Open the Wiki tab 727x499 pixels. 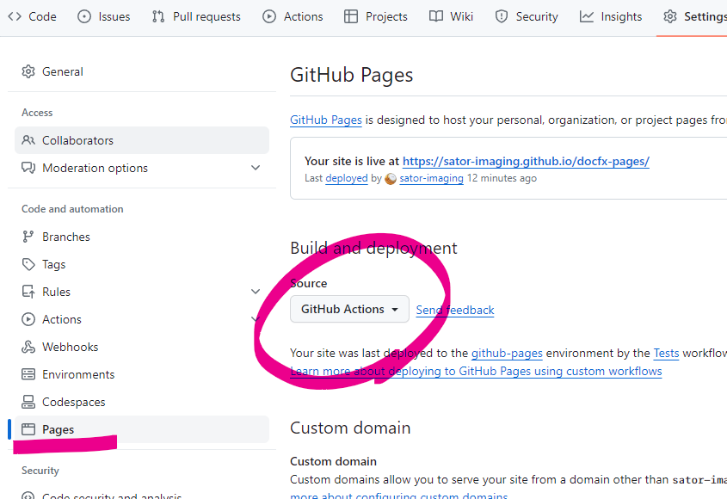point(451,16)
